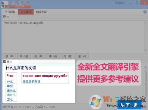
Task: Click the 千亿俄语词霸 app logo
Action: tap(5, 4)
